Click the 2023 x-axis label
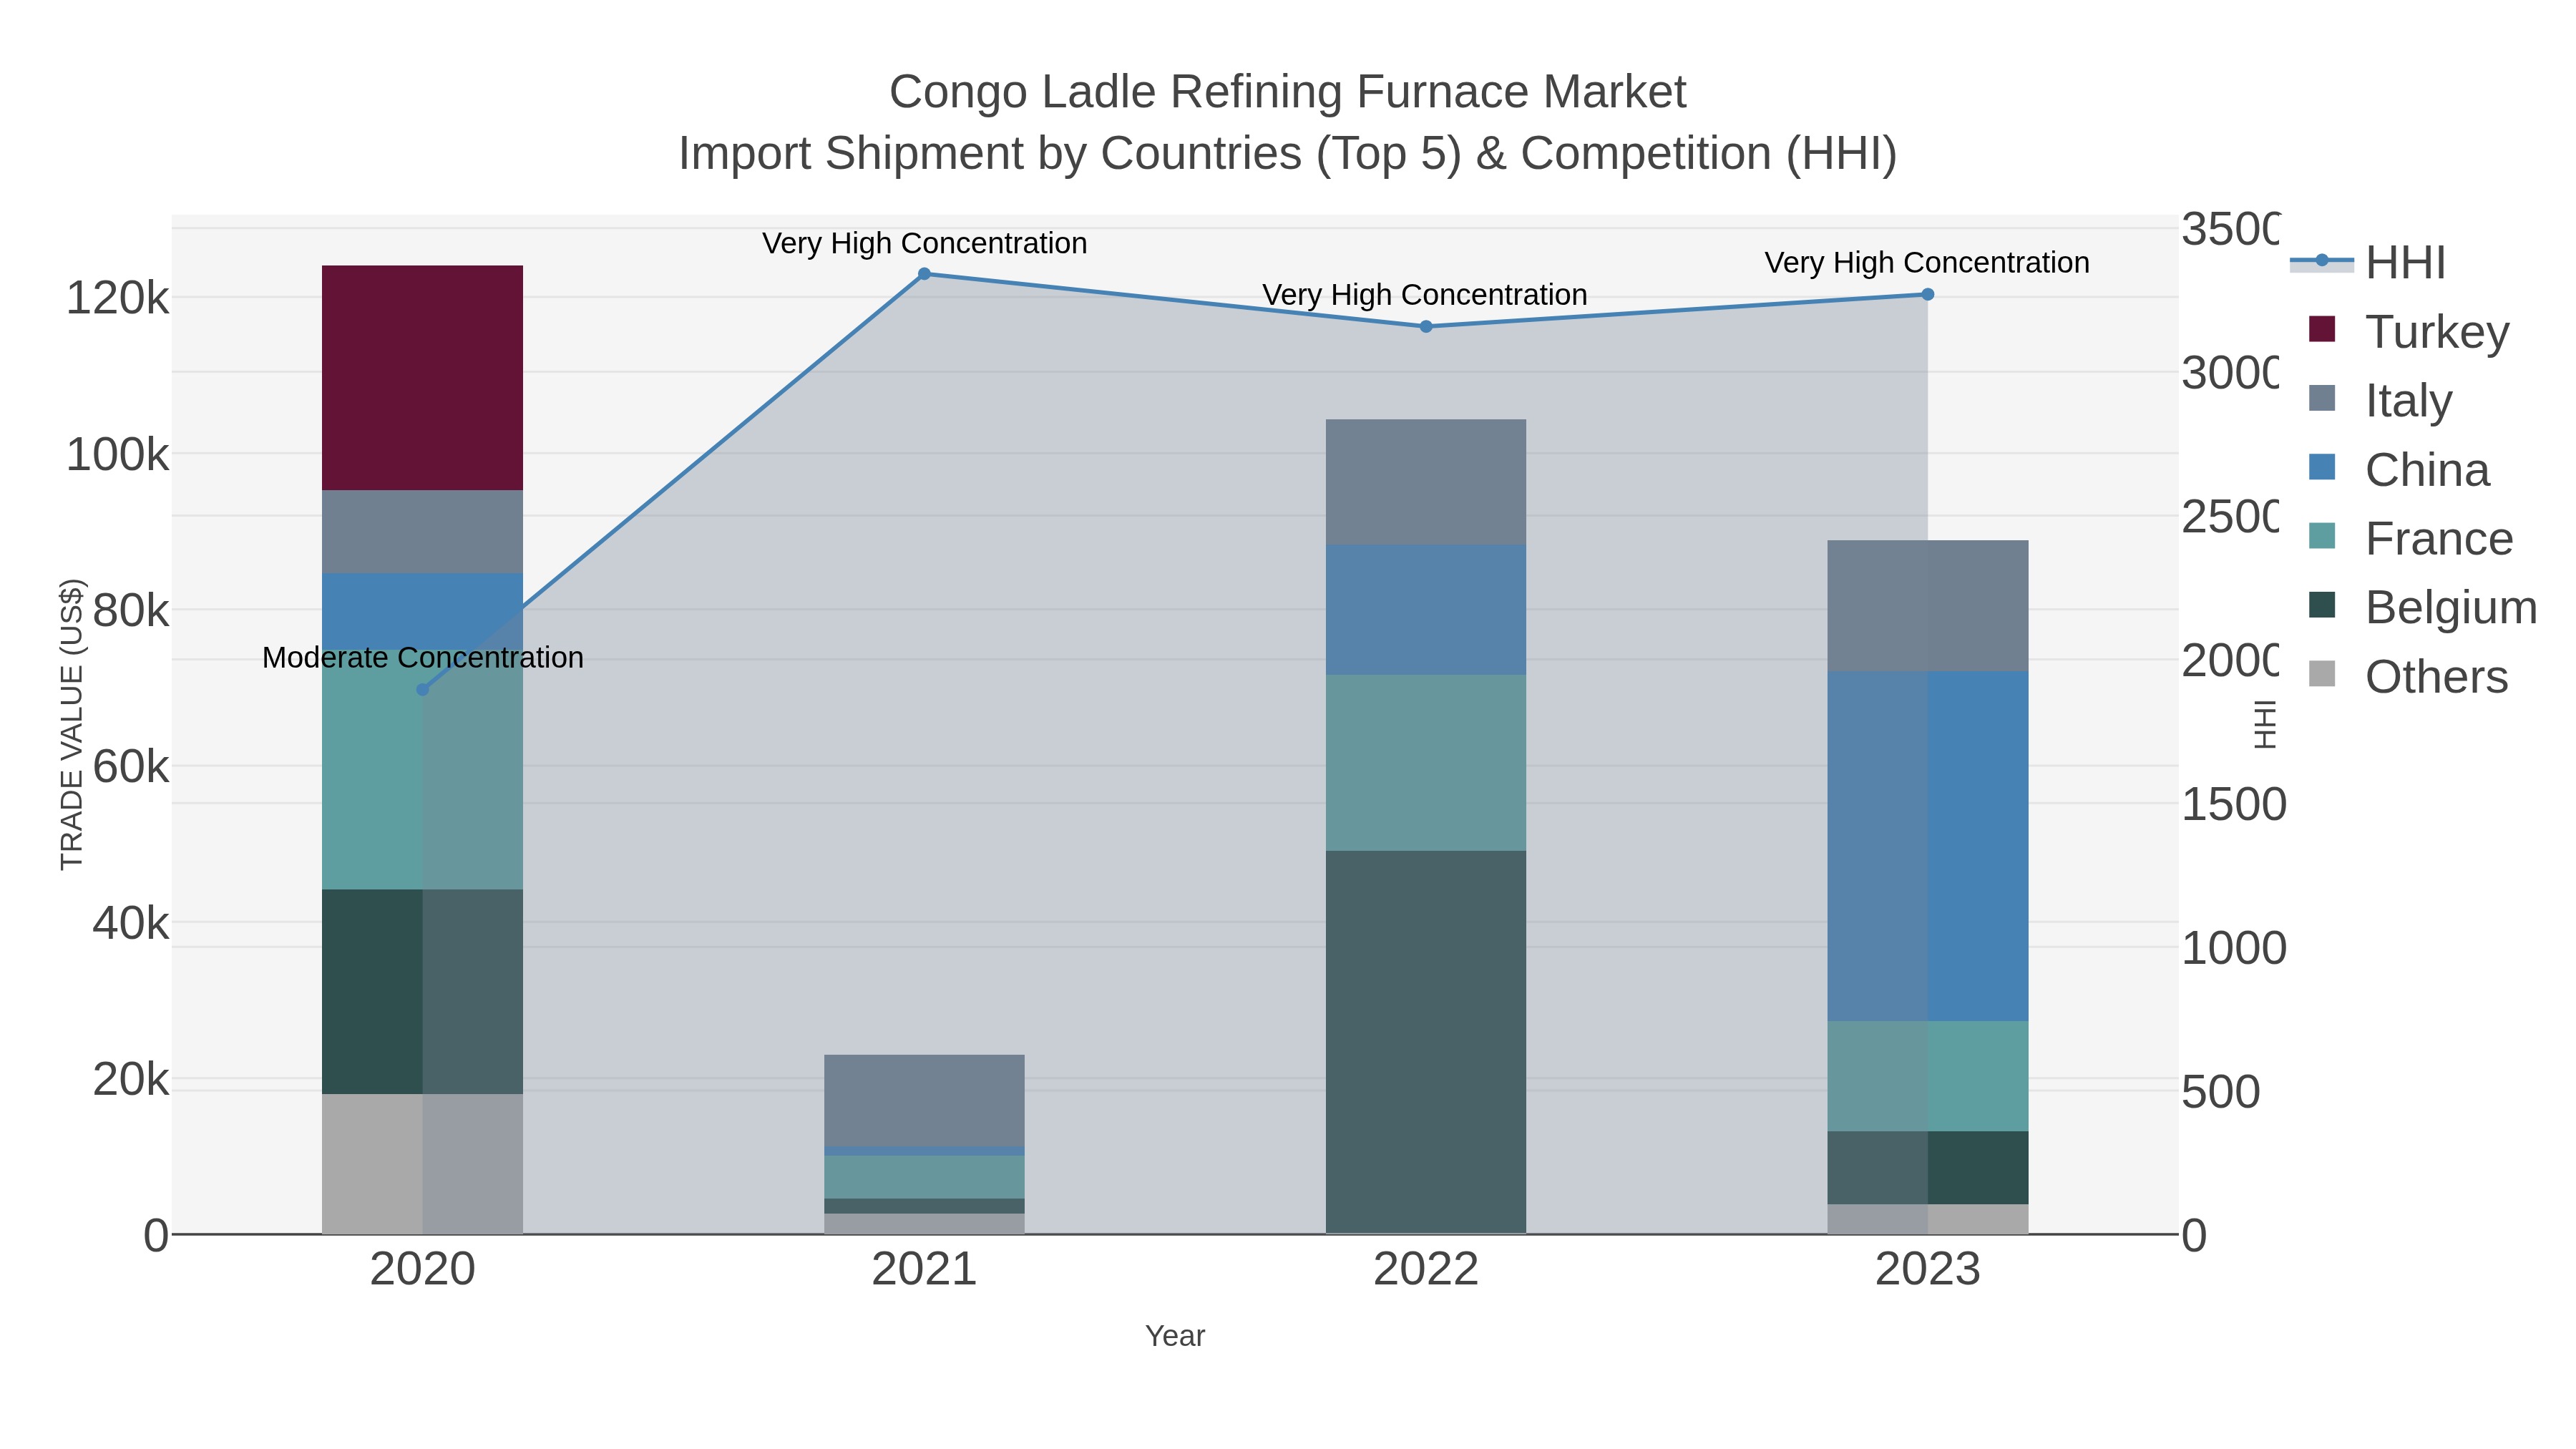Screen dimensions: 2576x1449 point(1928,1270)
